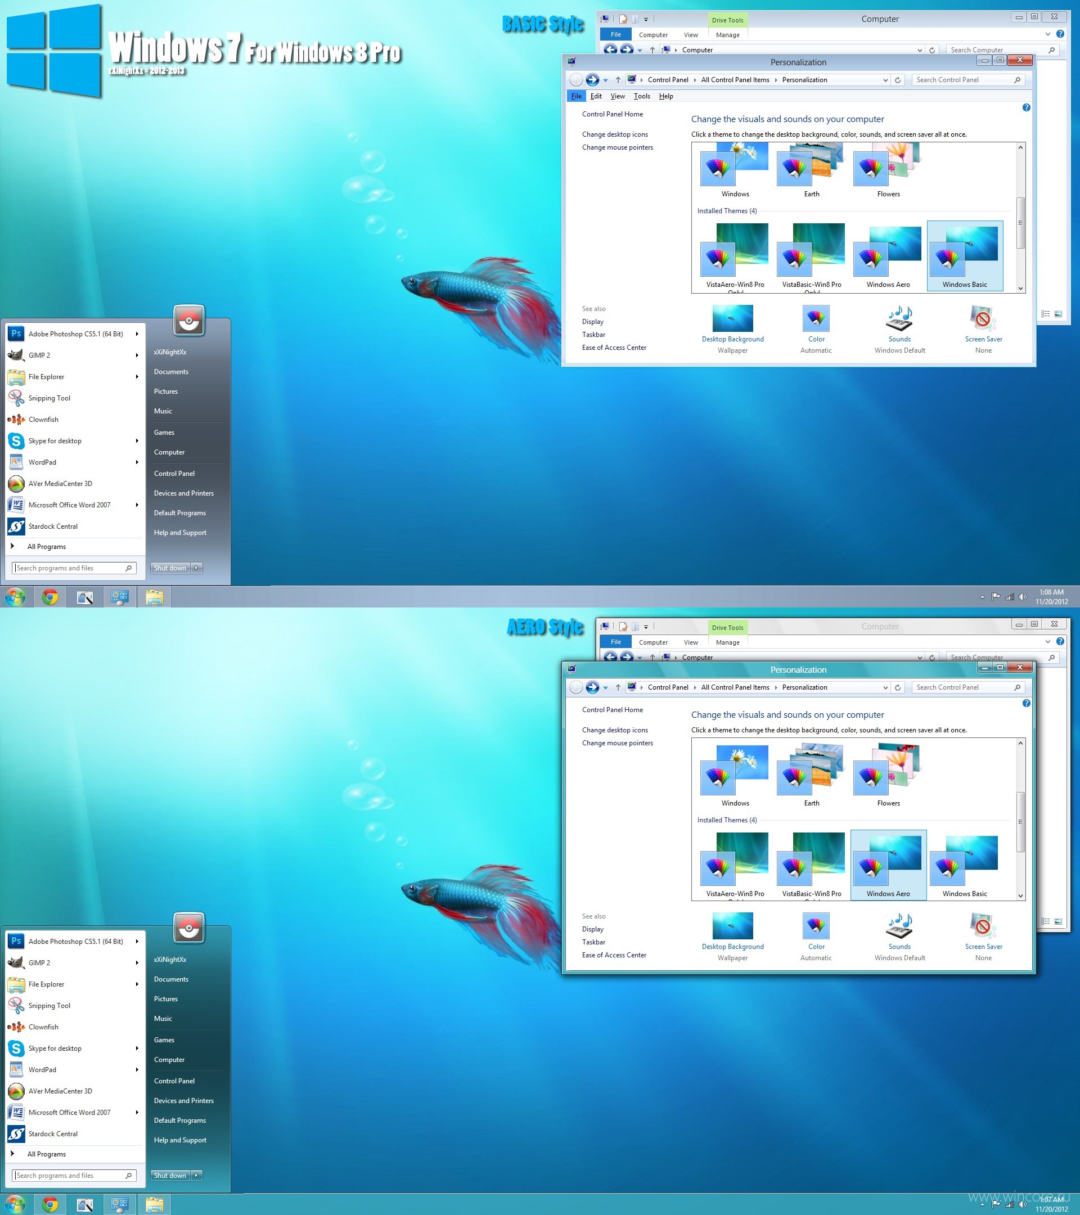1080x1215 pixels.
Task: Open Desktop Background in Basic Style Personalization window
Action: point(732,329)
